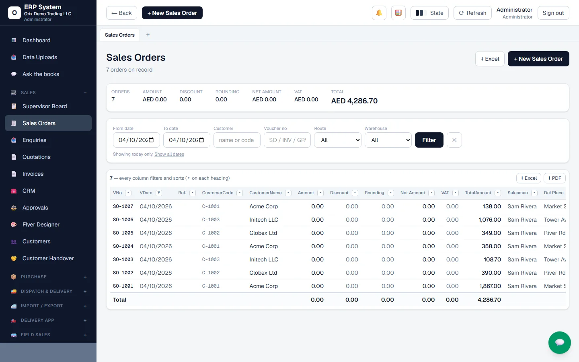Open the TotalAmount column filter dropdown
The image size is (579, 362).
(x=498, y=193)
